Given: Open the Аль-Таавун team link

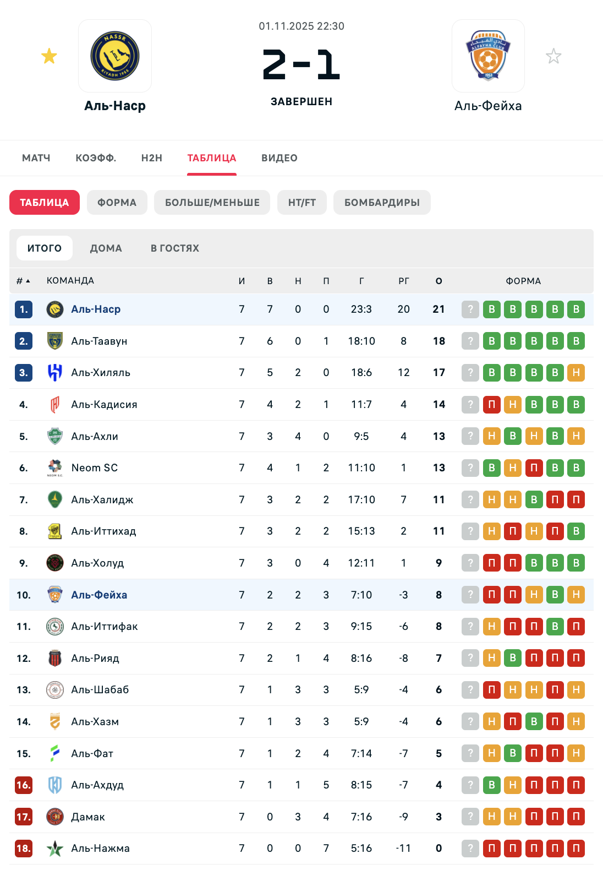Looking at the screenshot, I should pos(99,341).
